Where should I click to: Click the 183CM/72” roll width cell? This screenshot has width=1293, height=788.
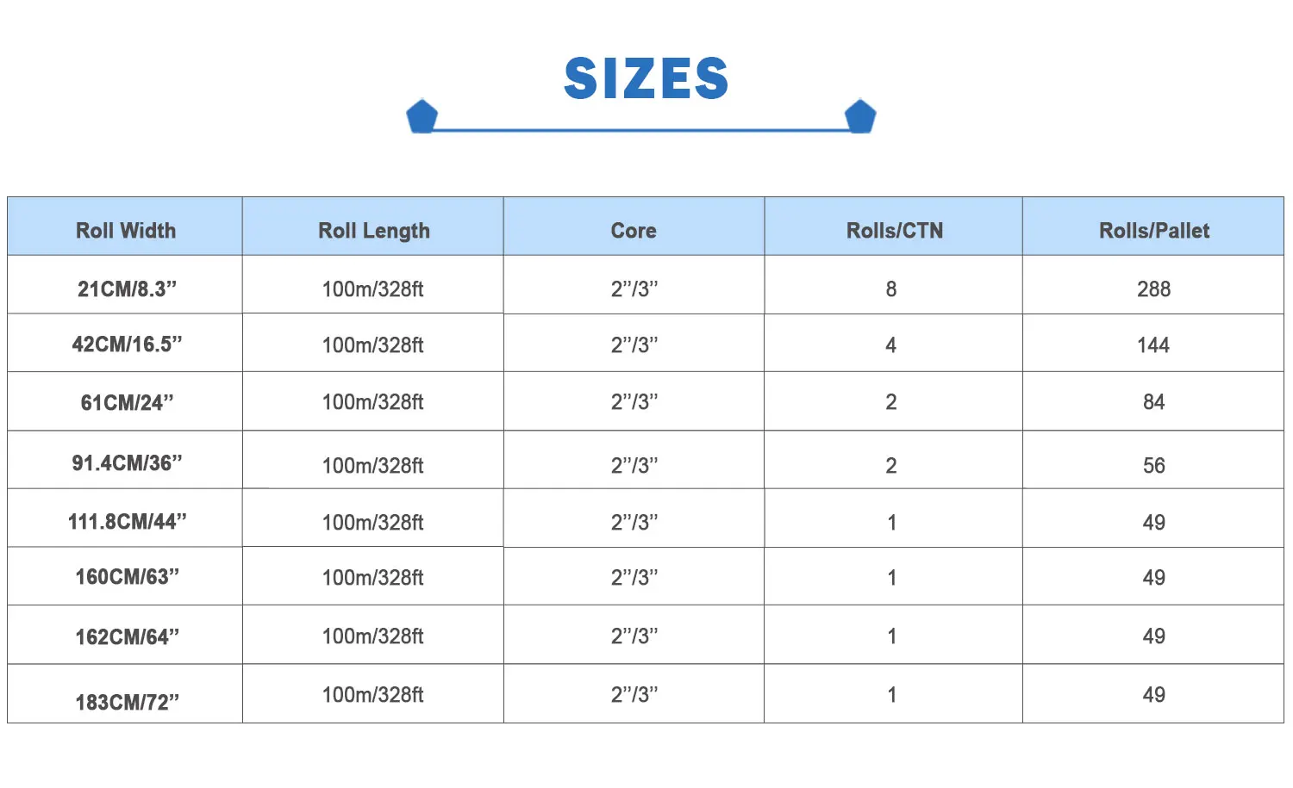(x=127, y=703)
